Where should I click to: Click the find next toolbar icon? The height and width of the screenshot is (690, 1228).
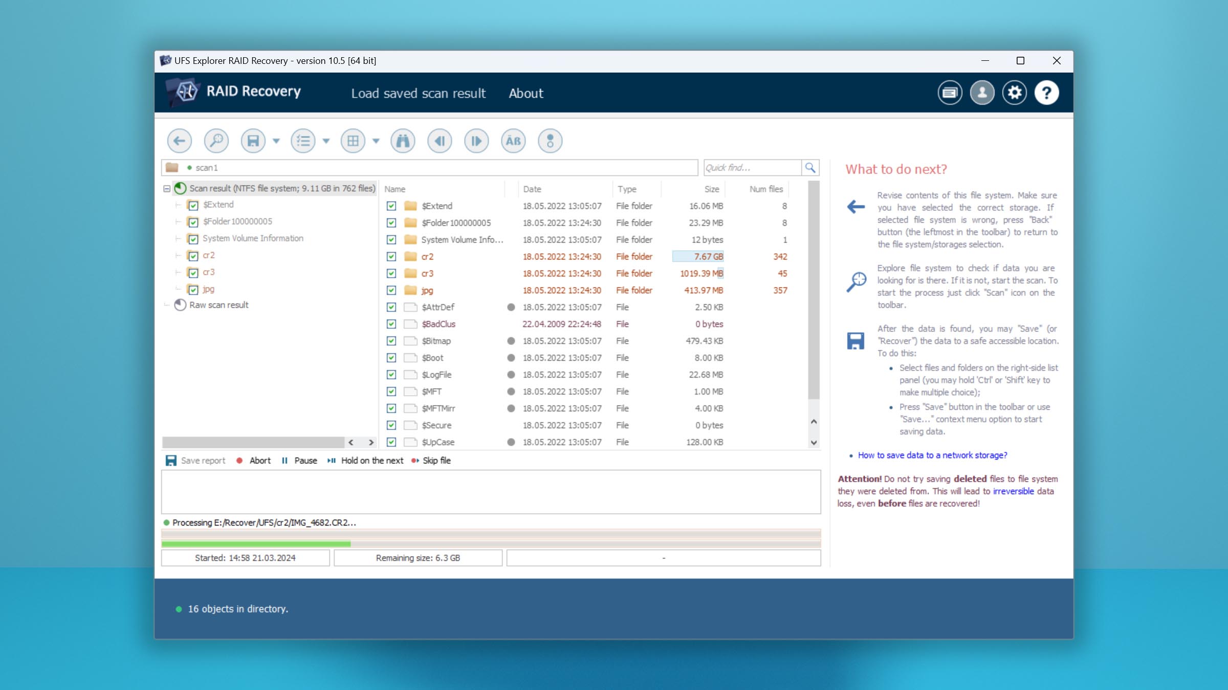pos(476,141)
